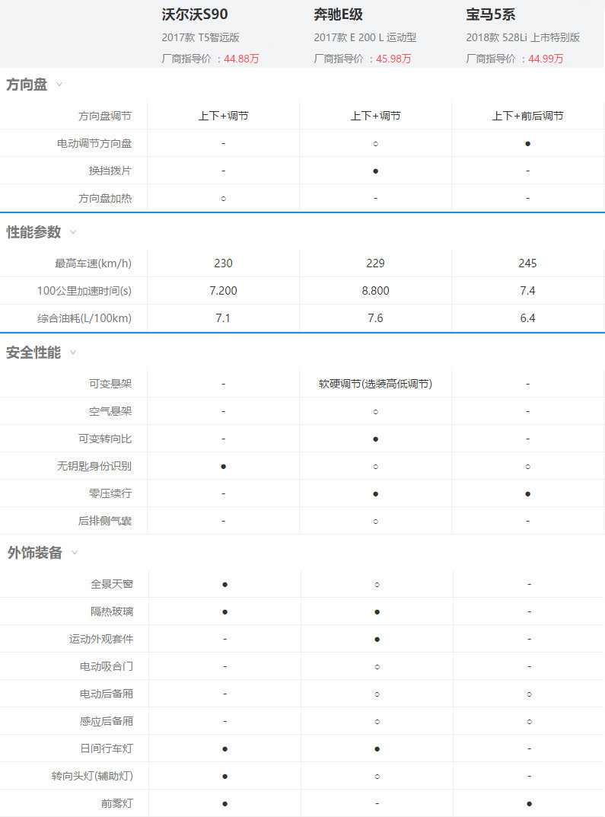Click the 方向盘调节 row label
This screenshot has height=817, width=605.
click(105, 116)
